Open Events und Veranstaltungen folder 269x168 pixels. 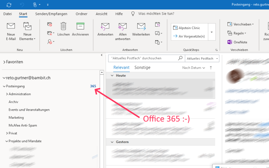(x=29, y=110)
